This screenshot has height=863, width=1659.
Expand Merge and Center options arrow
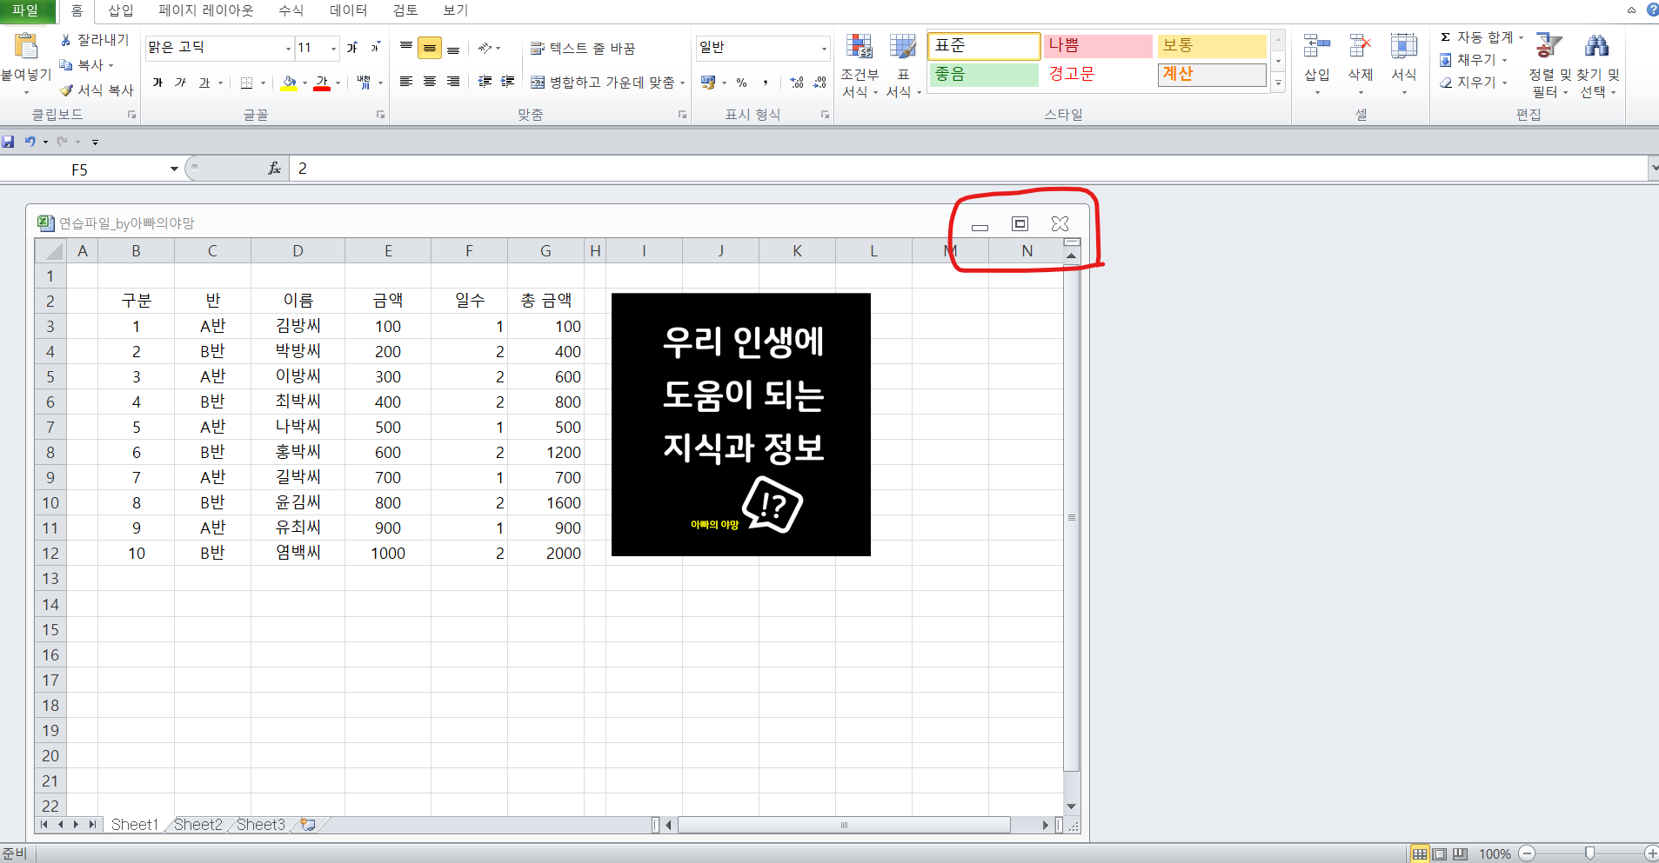coord(683,83)
